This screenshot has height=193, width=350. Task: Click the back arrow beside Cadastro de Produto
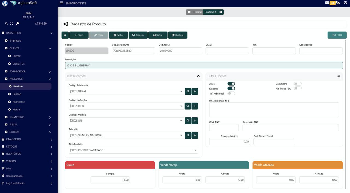[x=66, y=24]
